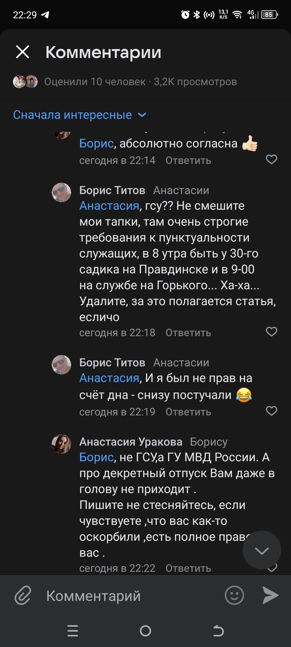This screenshot has height=647, width=291.
Task: Open Анастасия Уракова's profile picture
Action: [x=61, y=444]
